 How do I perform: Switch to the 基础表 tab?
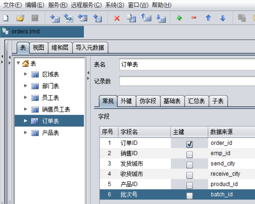click(x=172, y=101)
